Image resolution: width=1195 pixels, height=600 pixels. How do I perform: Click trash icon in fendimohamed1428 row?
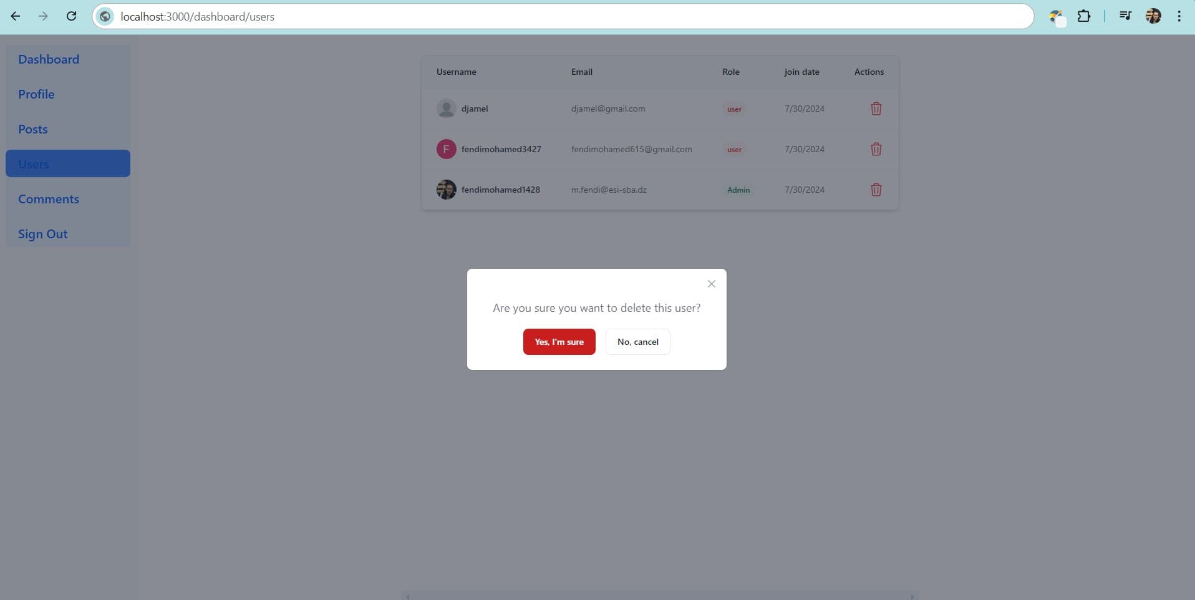tap(876, 190)
